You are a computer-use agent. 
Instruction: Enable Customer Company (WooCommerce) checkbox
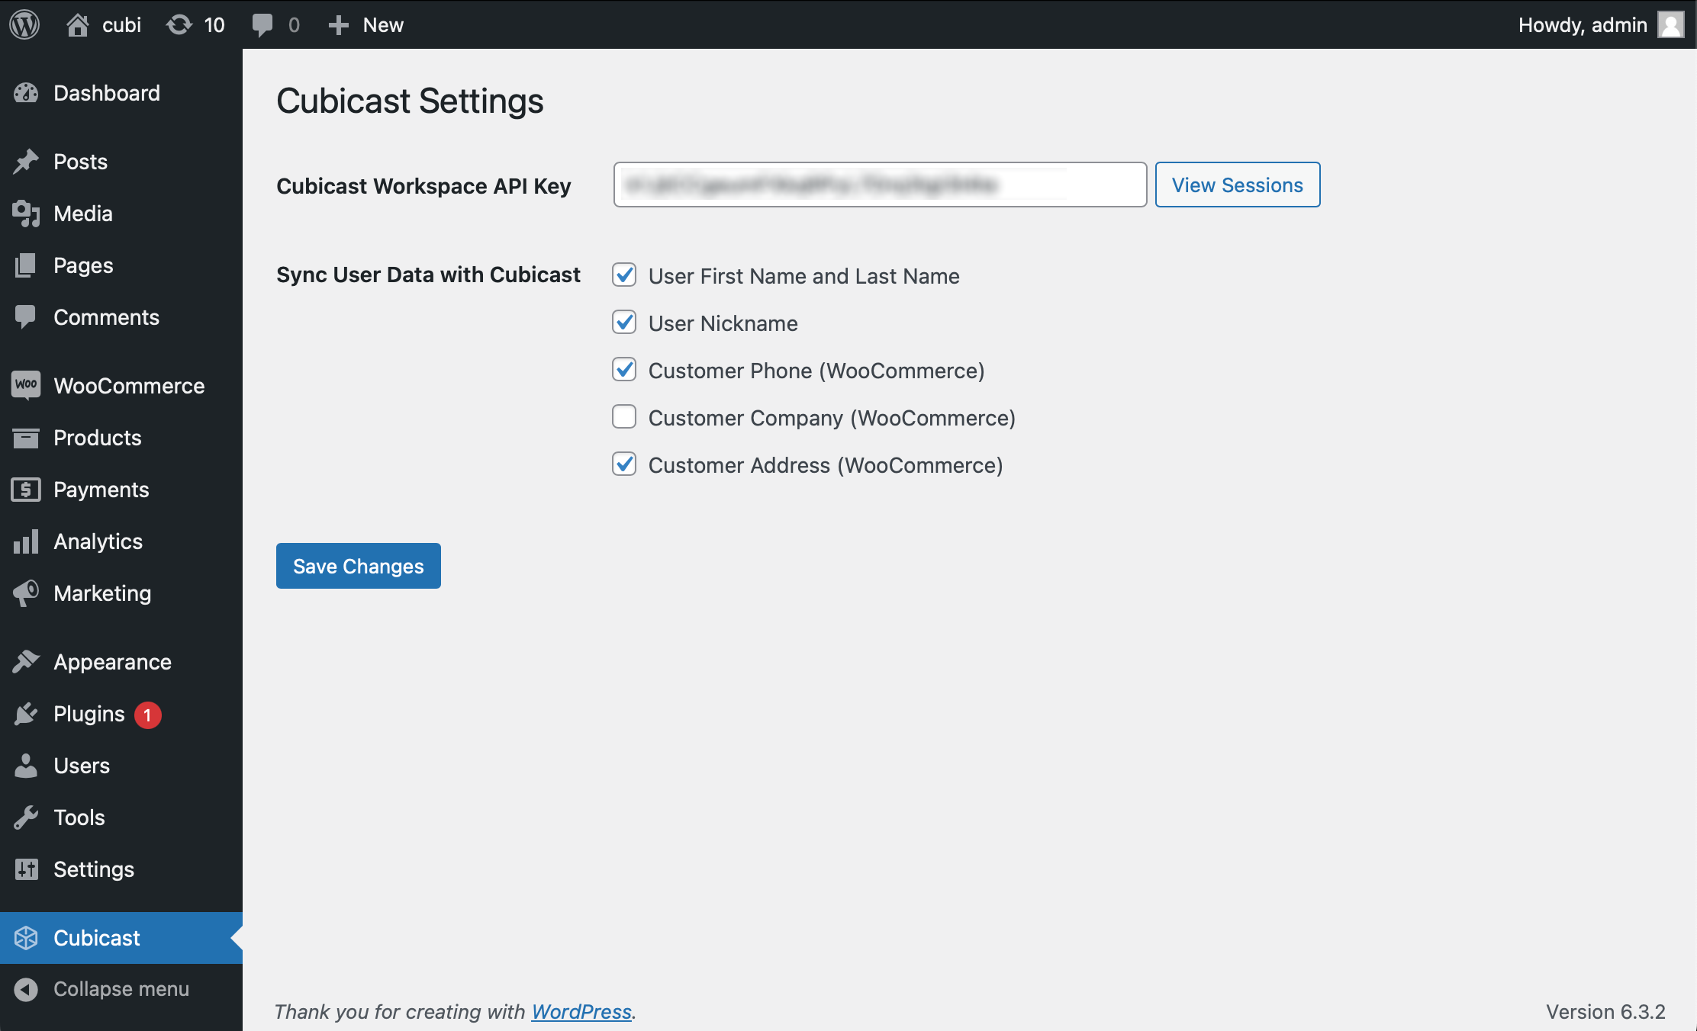tap(624, 416)
